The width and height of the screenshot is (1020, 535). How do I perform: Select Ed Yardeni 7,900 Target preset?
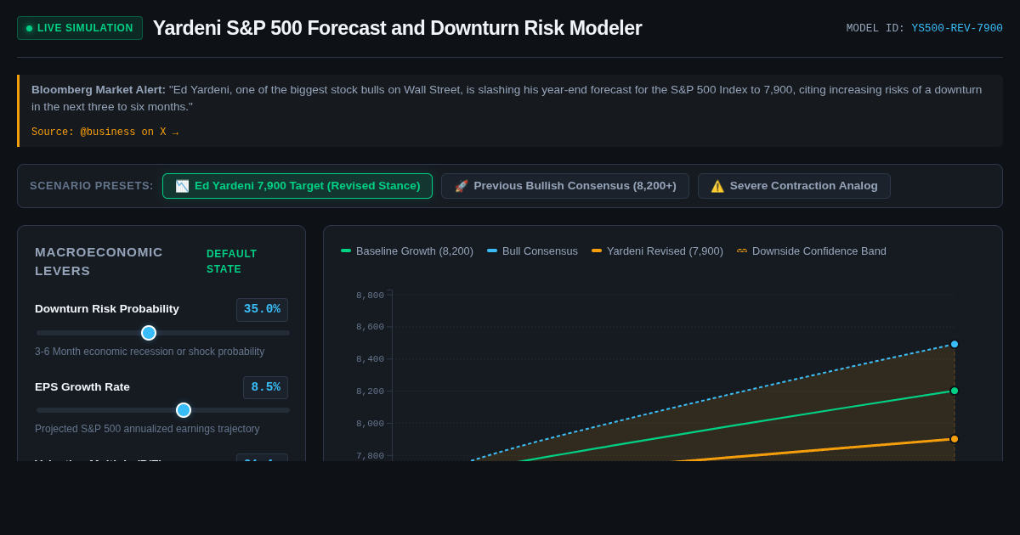[297, 186]
